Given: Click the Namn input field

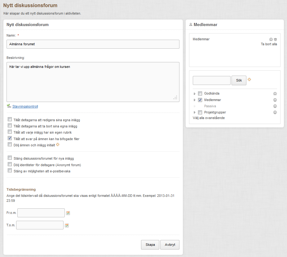Looking at the screenshot, I should [x=93, y=44].
